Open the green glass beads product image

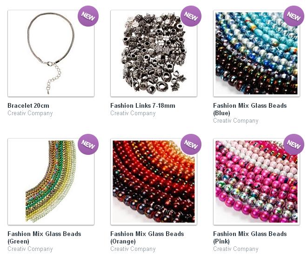click(51, 181)
